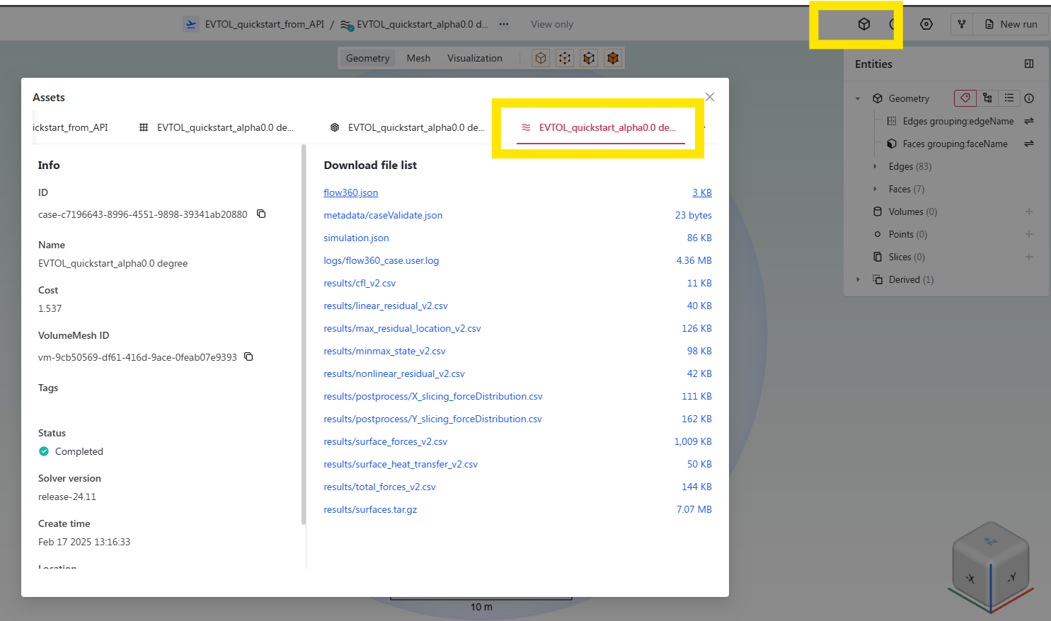Click the hexagon settings icon in top bar
The height and width of the screenshot is (621, 1051).
926,24
